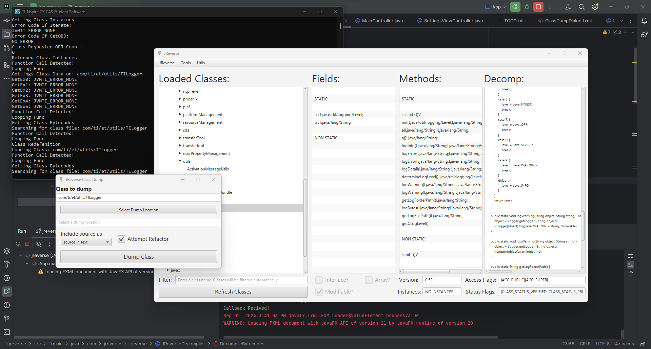Open IntelliJ settings gear icon
The height and width of the screenshot is (349, 651).
595,7
